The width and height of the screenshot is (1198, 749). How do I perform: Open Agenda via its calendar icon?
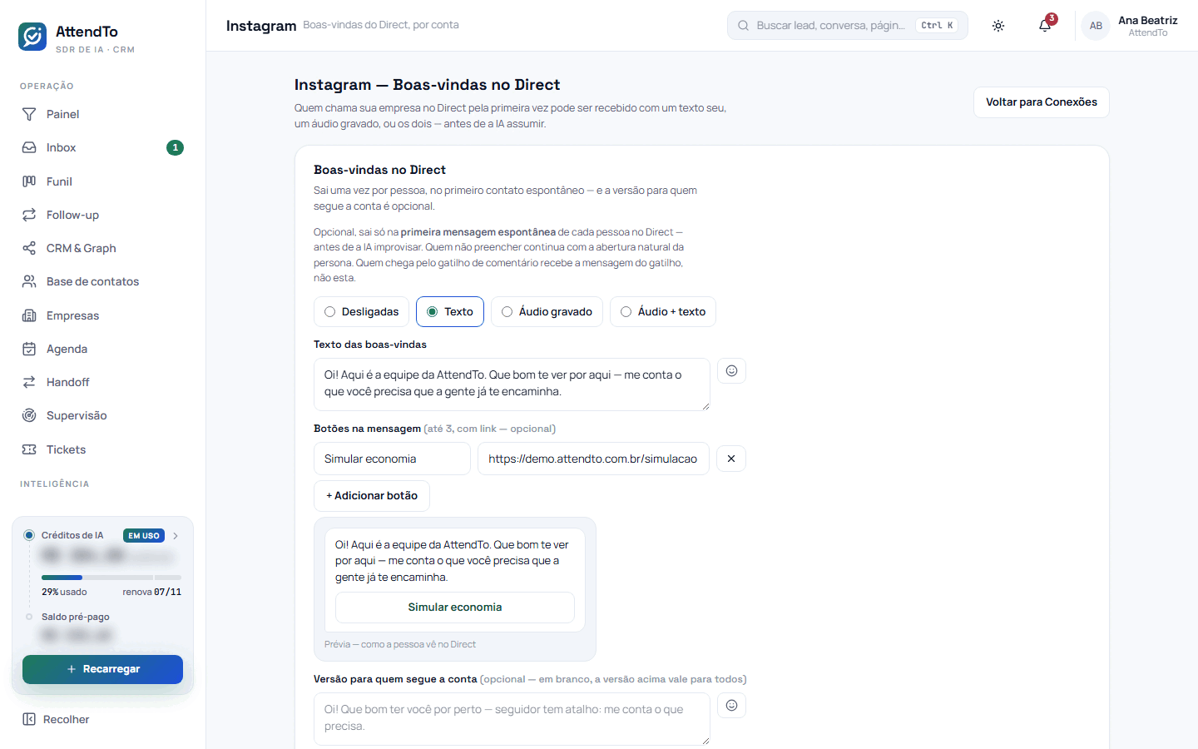coord(29,349)
